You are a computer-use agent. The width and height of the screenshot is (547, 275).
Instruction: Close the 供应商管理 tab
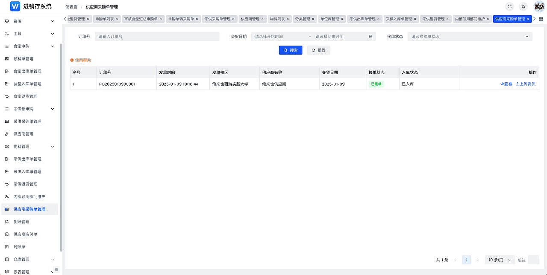click(x=262, y=19)
